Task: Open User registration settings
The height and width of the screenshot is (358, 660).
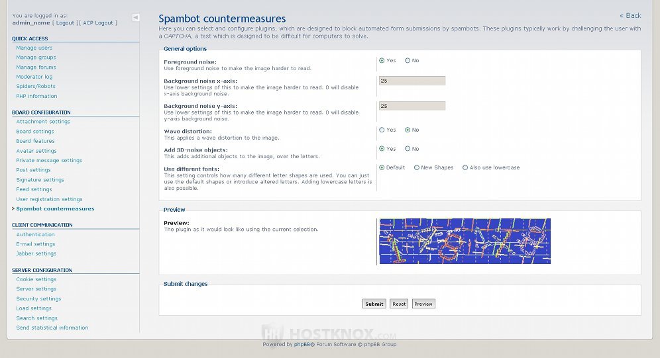Action: click(x=49, y=199)
